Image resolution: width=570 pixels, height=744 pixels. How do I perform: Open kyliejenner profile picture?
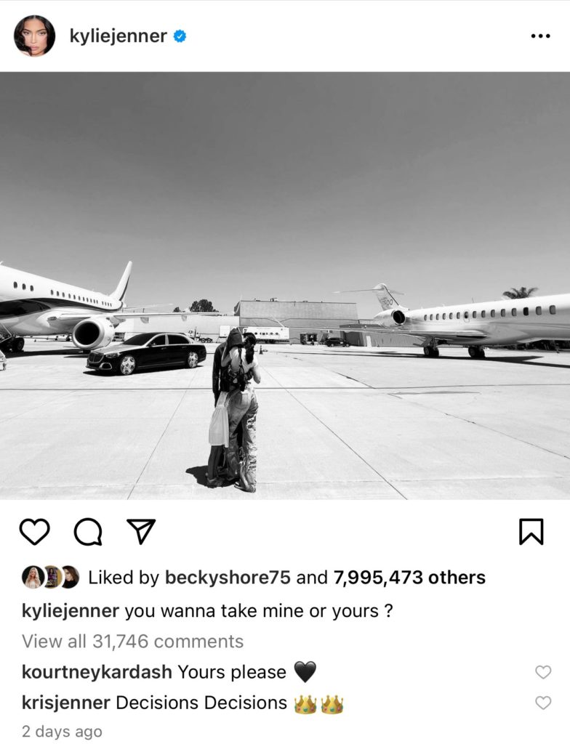pos(34,36)
